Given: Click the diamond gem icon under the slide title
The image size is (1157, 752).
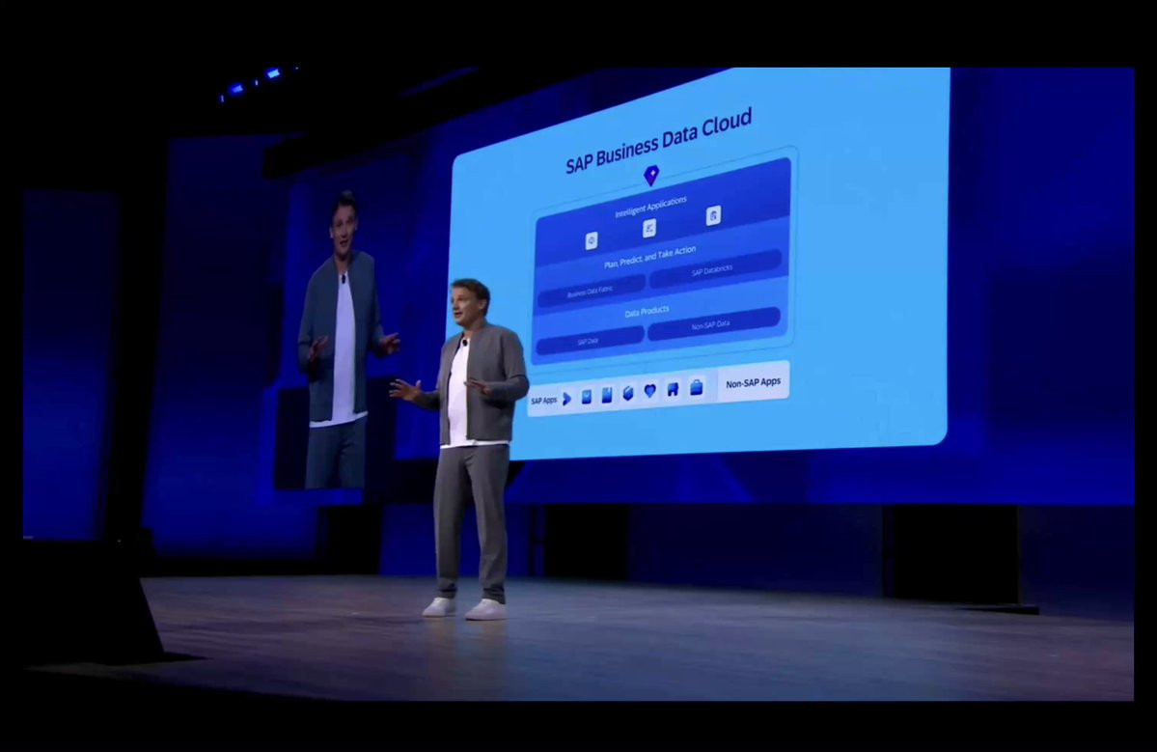Looking at the screenshot, I should (x=650, y=176).
